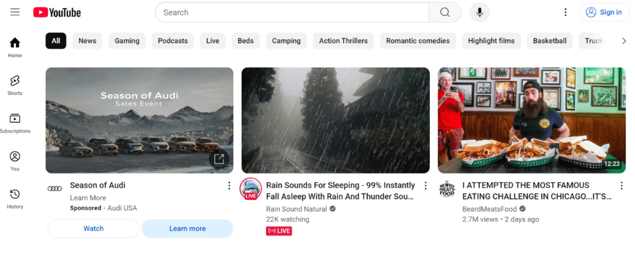Click the Sign in button
The image size is (635, 264).
604,12
